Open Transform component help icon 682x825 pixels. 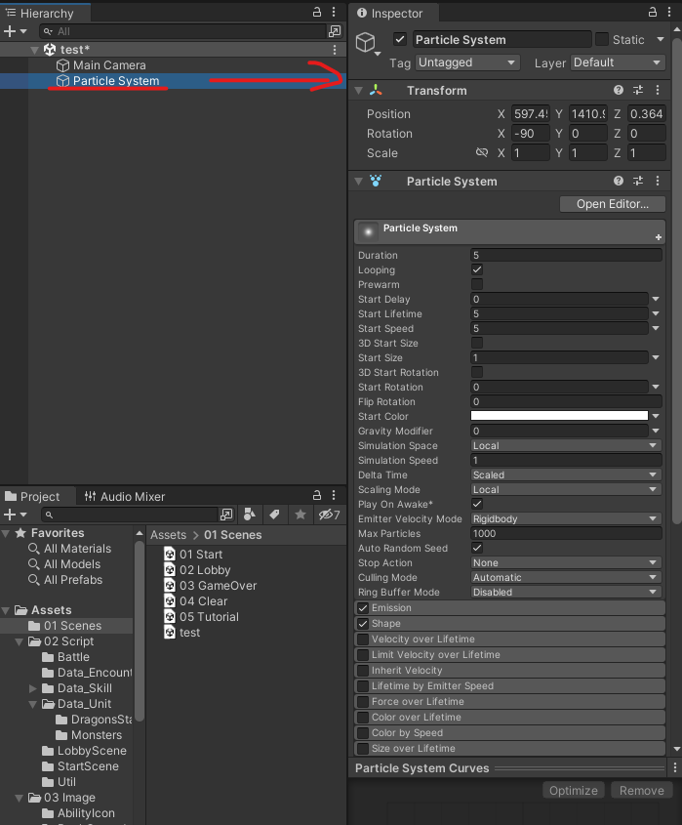pyautogui.click(x=619, y=90)
